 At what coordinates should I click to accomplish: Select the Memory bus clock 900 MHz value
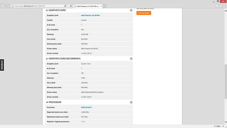pos(84,44)
